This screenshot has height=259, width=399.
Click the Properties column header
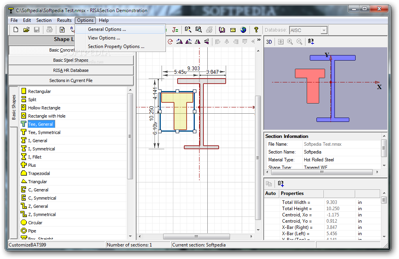pyautogui.click(x=302, y=193)
